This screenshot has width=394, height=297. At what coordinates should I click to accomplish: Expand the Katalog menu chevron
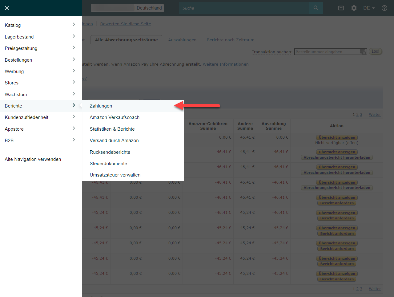click(74, 25)
